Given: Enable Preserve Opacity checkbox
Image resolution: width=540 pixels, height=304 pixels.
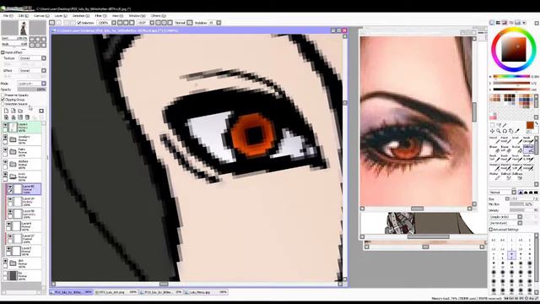Looking at the screenshot, I should click(x=3, y=95).
